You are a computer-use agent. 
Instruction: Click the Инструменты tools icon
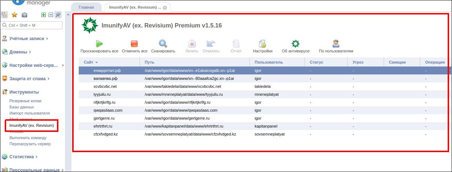(x=5, y=92)
